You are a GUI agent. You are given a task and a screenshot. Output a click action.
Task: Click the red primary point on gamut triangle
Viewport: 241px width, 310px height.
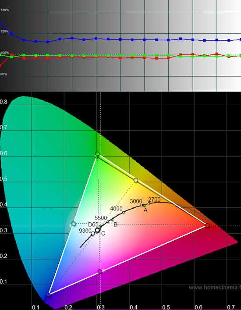click(207, 225)
